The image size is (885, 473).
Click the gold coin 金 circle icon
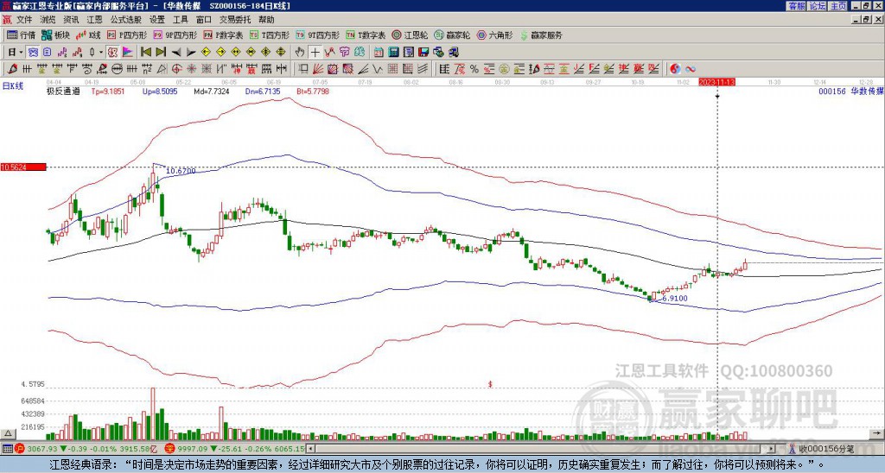pyautogui.click(x=503, y=69)
